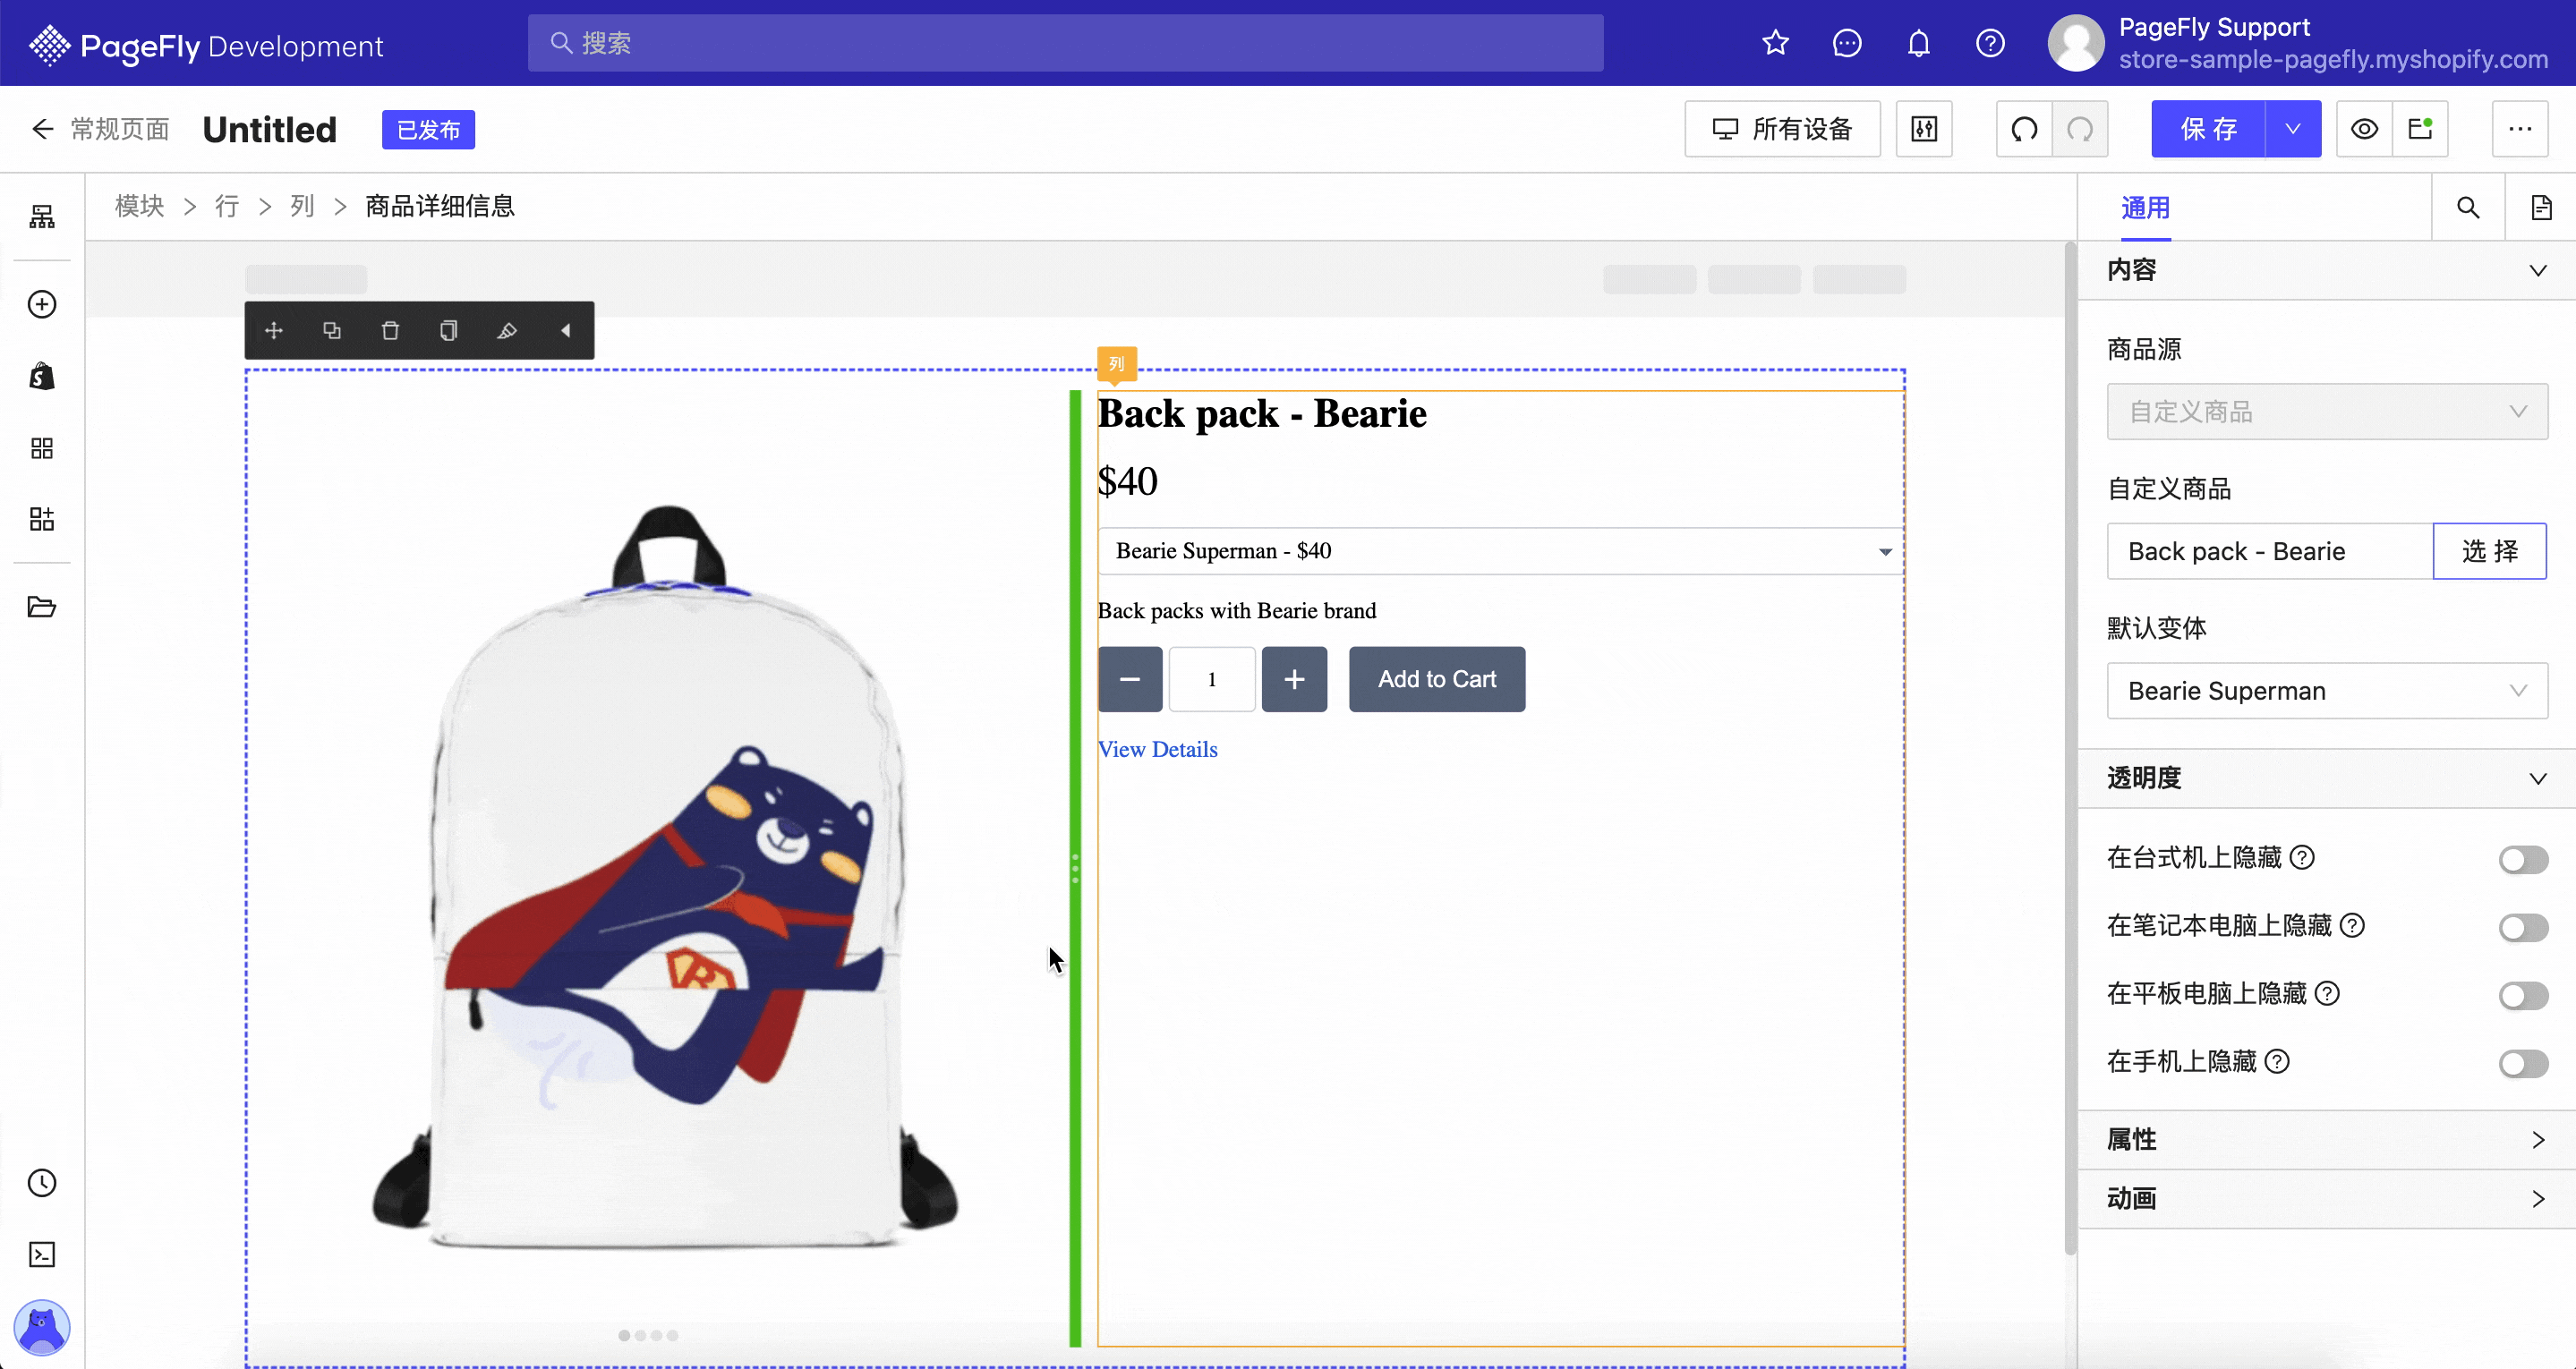Collapse the 透明度 section
Image resolution: width=2576 pixels, height=1369 pixels.
(x=2327, y=778)
